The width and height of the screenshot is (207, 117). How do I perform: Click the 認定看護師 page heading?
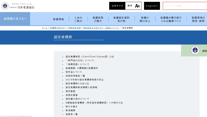click(x=63, y=37)
